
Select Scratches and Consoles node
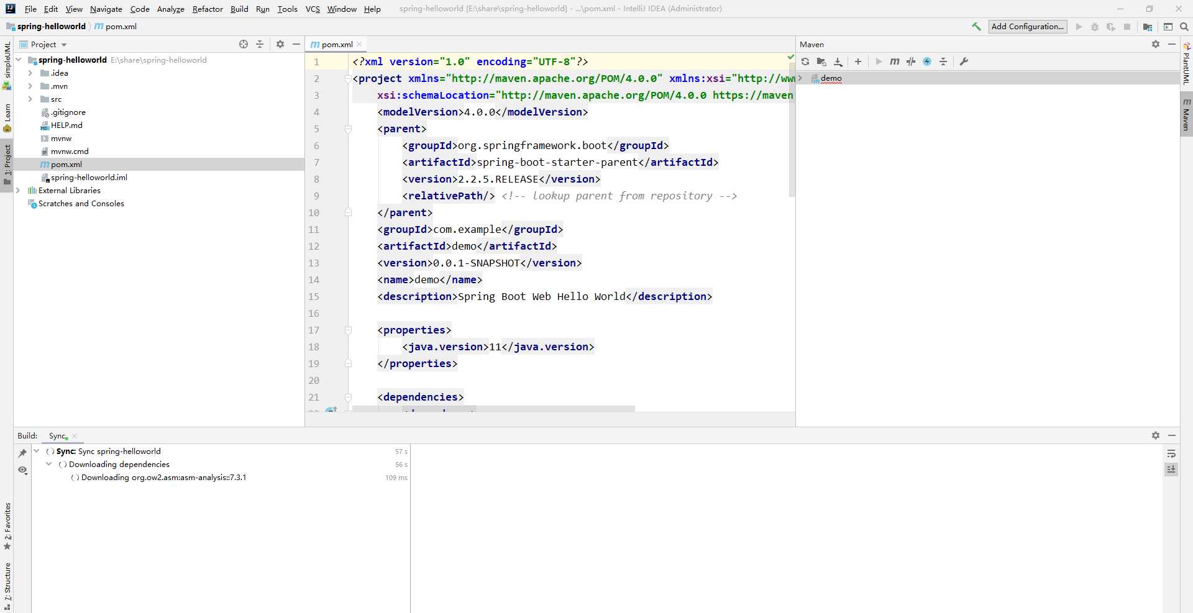point(81,204)
